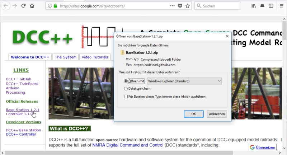Bookmark this page with the star icon

pyautogui.click(x=188, y=6)
